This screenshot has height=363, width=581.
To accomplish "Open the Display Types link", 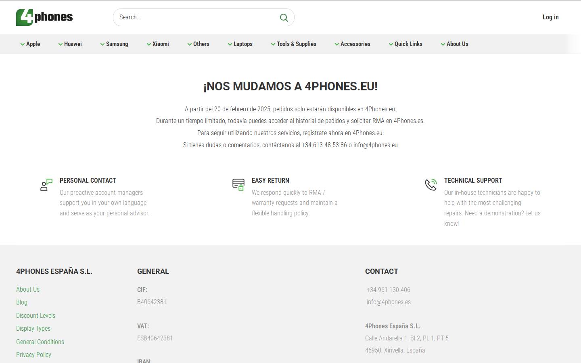I will point(33,328).
